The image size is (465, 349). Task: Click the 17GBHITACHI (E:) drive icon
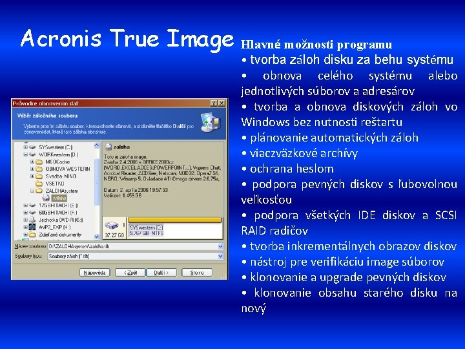(x=33, y=206)
